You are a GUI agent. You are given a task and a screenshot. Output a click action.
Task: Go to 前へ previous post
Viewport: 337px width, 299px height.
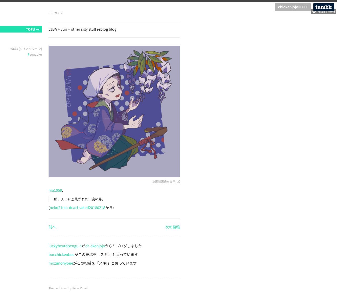52,227
